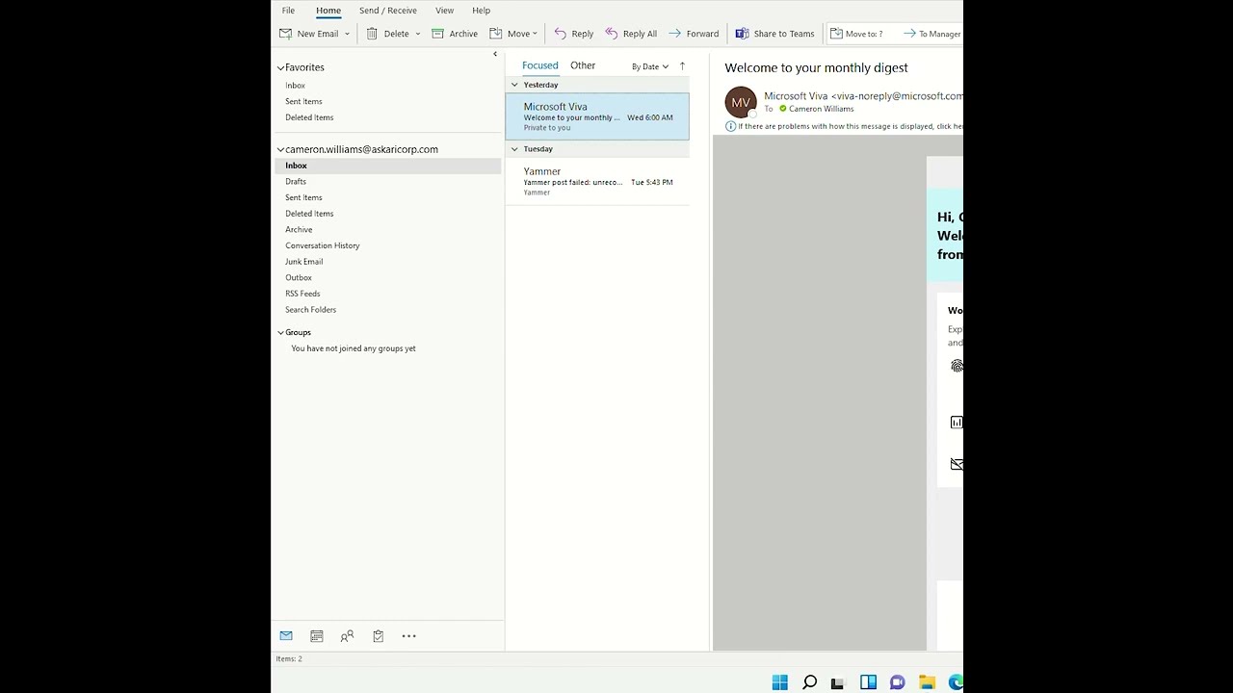
Task: Collapse the Yesterday message group
Action: point(514,85)
